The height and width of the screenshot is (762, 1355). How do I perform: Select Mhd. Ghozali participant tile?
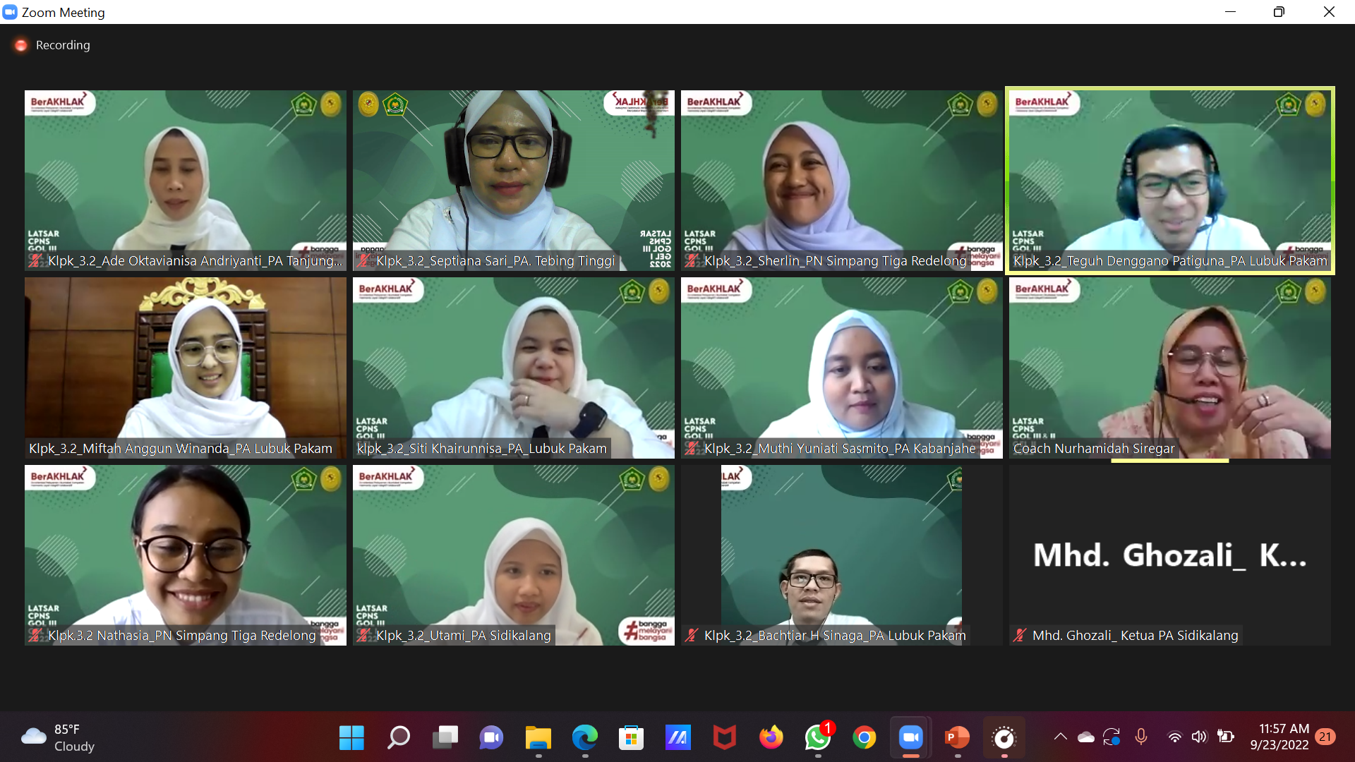click(x=1169, y=555)
